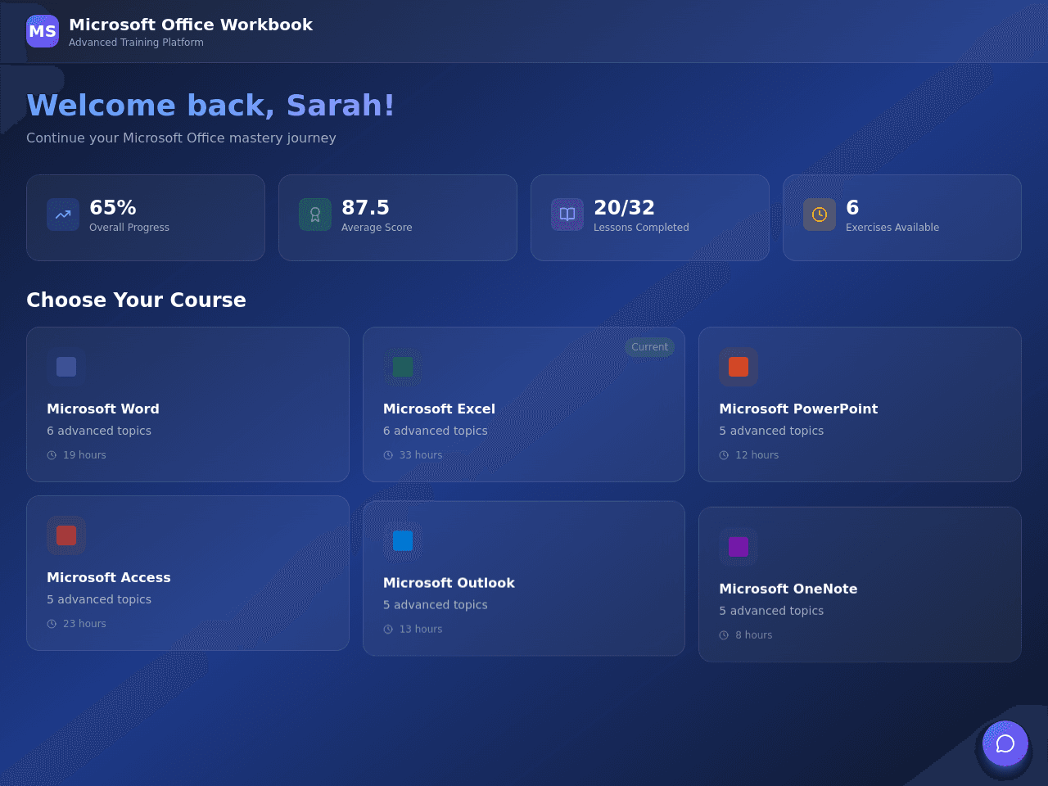Click the 65% progress value
Image resolution: width=1048 pixels, height=786 pixels.
(x=113, y=208)
